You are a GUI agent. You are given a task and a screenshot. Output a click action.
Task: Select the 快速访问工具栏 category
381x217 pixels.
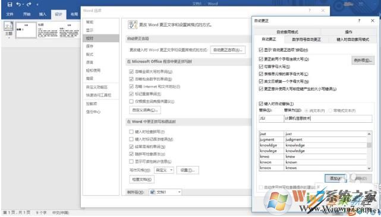pyautogui.click(x=99, y=95)
